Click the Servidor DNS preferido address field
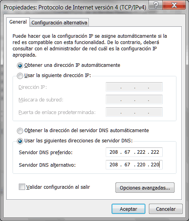 click(134, 152)
